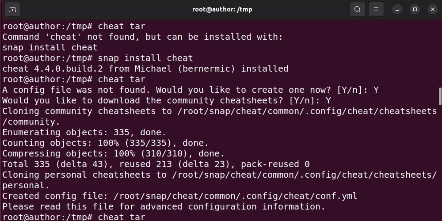The image size is (442, 221).
Task: Close the terminal window
Action: [x=433, y=10]
